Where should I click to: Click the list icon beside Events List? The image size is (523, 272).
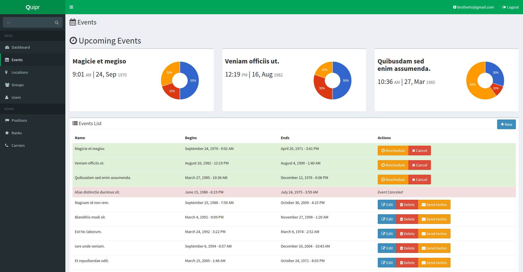point(75,123)
